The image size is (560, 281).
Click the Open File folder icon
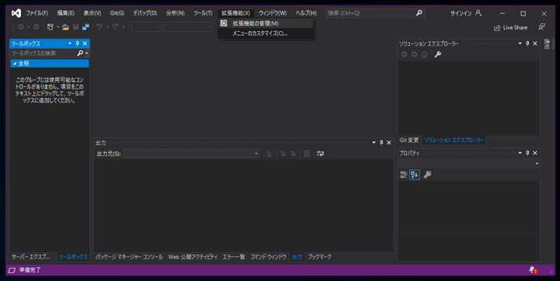(x=65, y=26)
